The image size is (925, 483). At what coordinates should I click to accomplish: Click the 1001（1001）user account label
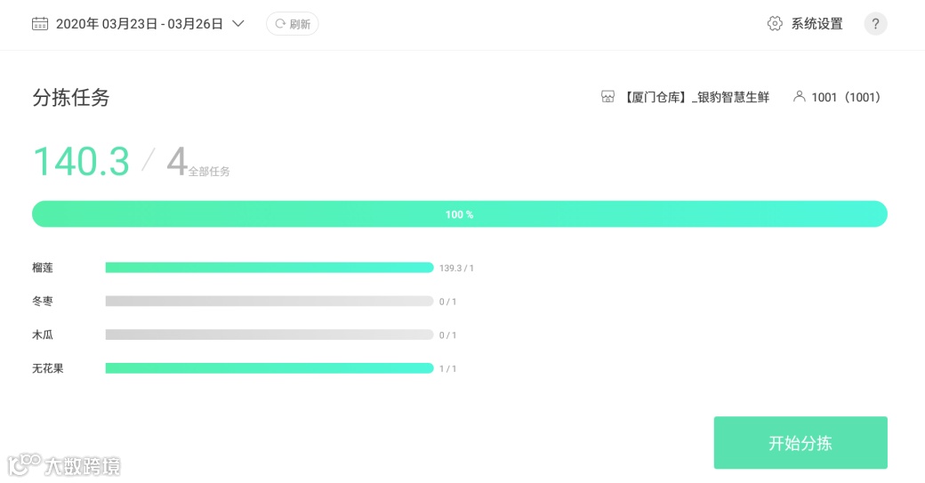coord(846,97)
